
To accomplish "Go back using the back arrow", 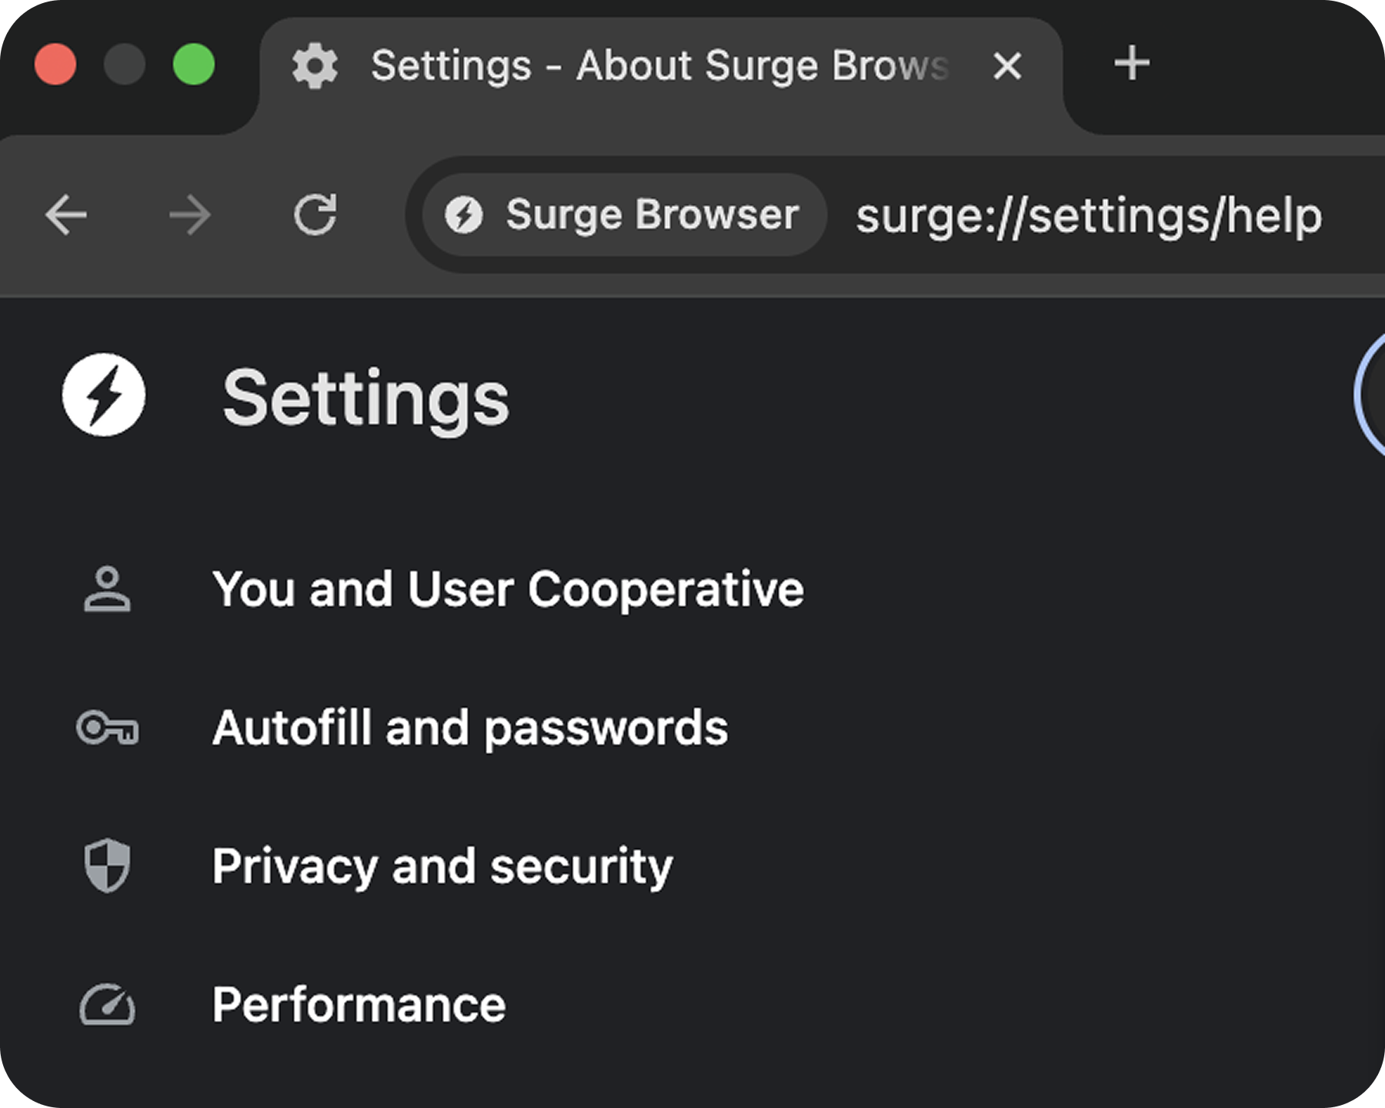I will click(x=66, y=215).
